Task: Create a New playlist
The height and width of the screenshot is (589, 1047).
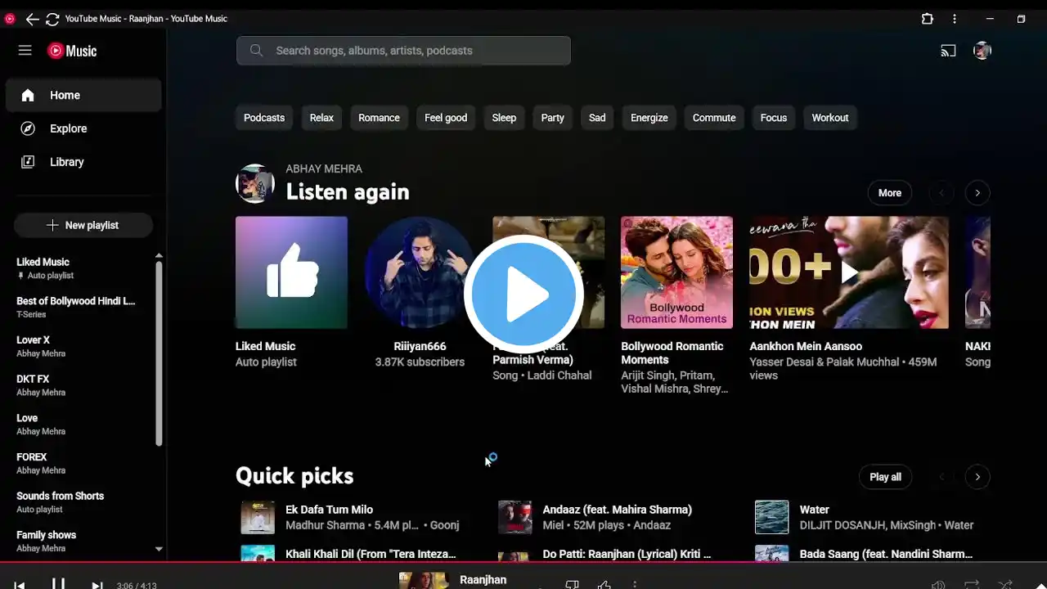Action: [x=83, y=225]
